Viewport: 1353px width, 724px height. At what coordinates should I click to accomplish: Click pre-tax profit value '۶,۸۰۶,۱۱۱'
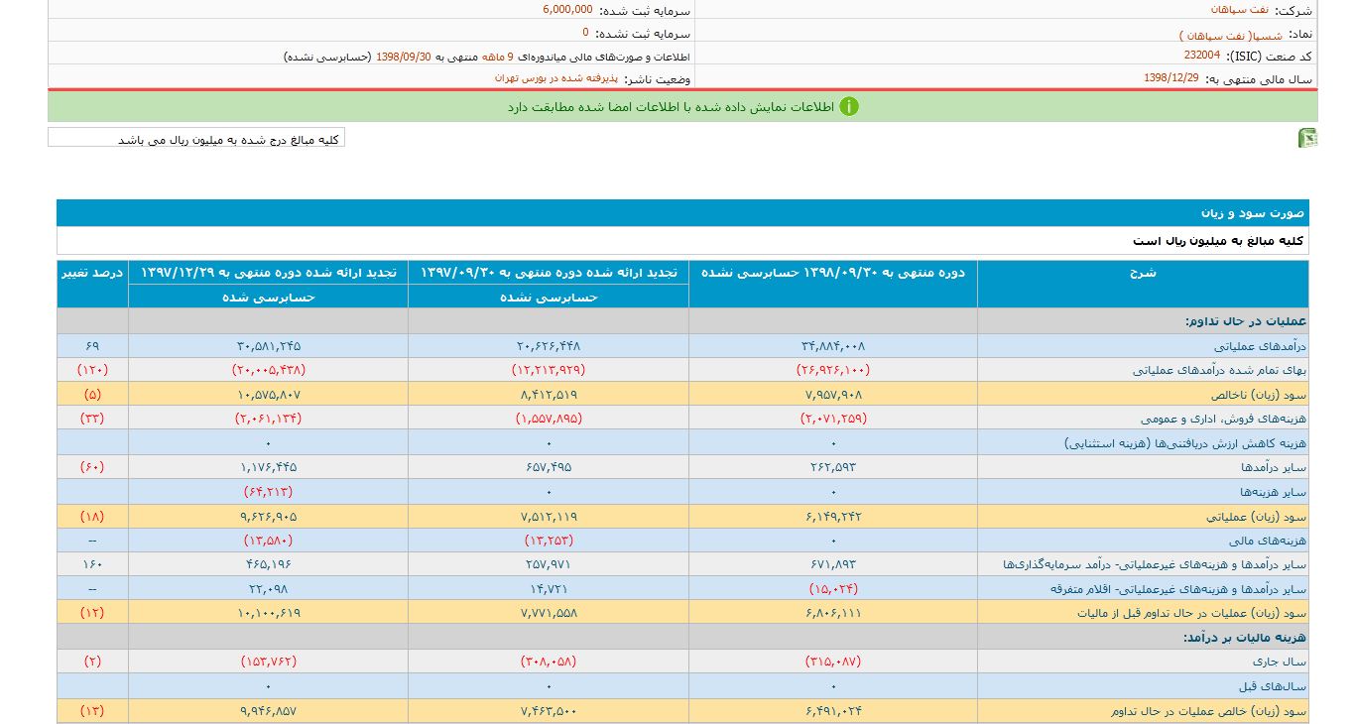832,613
